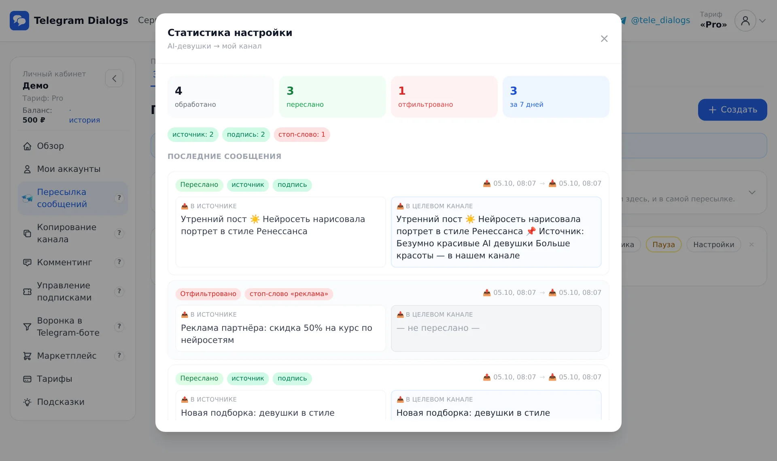This screenshot has height=461, width=777.
Task: Open the история balance link
Action: [84, 120]
